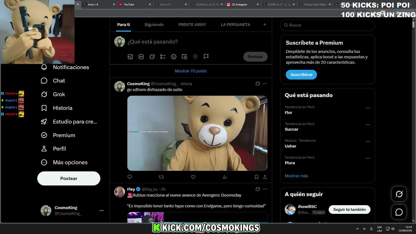This screenshot has height=234, width=416.
Task: Open more options on Fley's post
Action: pyautogui.click(x=265, y=189)
